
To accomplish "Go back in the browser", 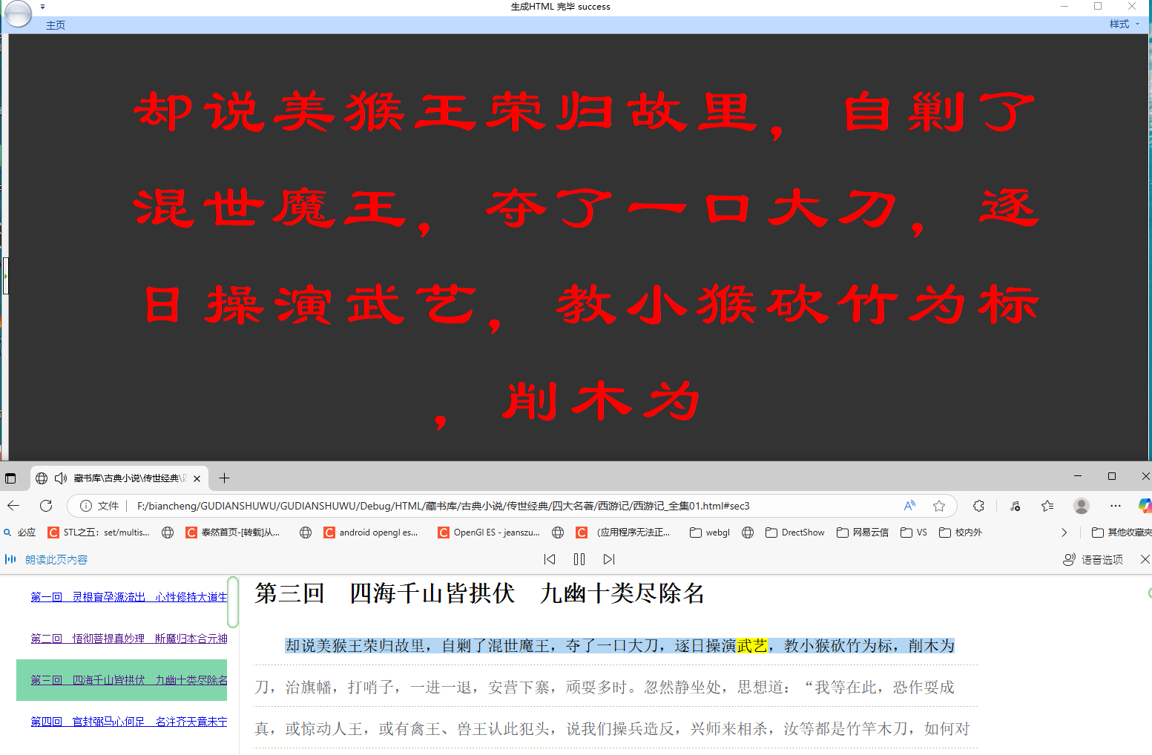I will coord(13,506).
